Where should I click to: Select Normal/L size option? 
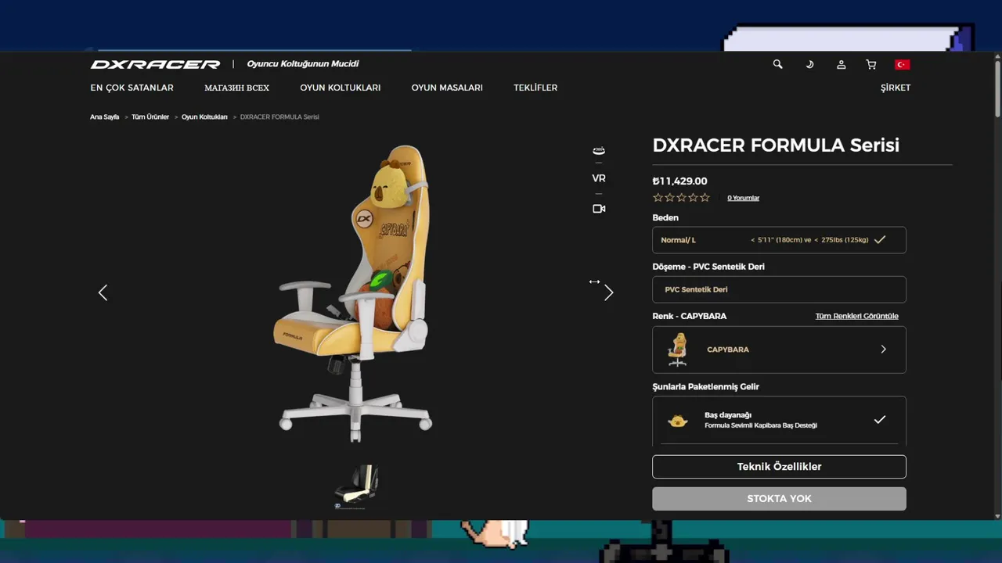coord(779,240)
